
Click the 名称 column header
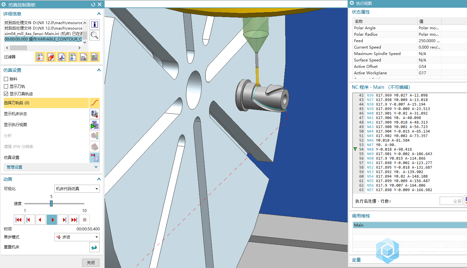coord(385,21)
